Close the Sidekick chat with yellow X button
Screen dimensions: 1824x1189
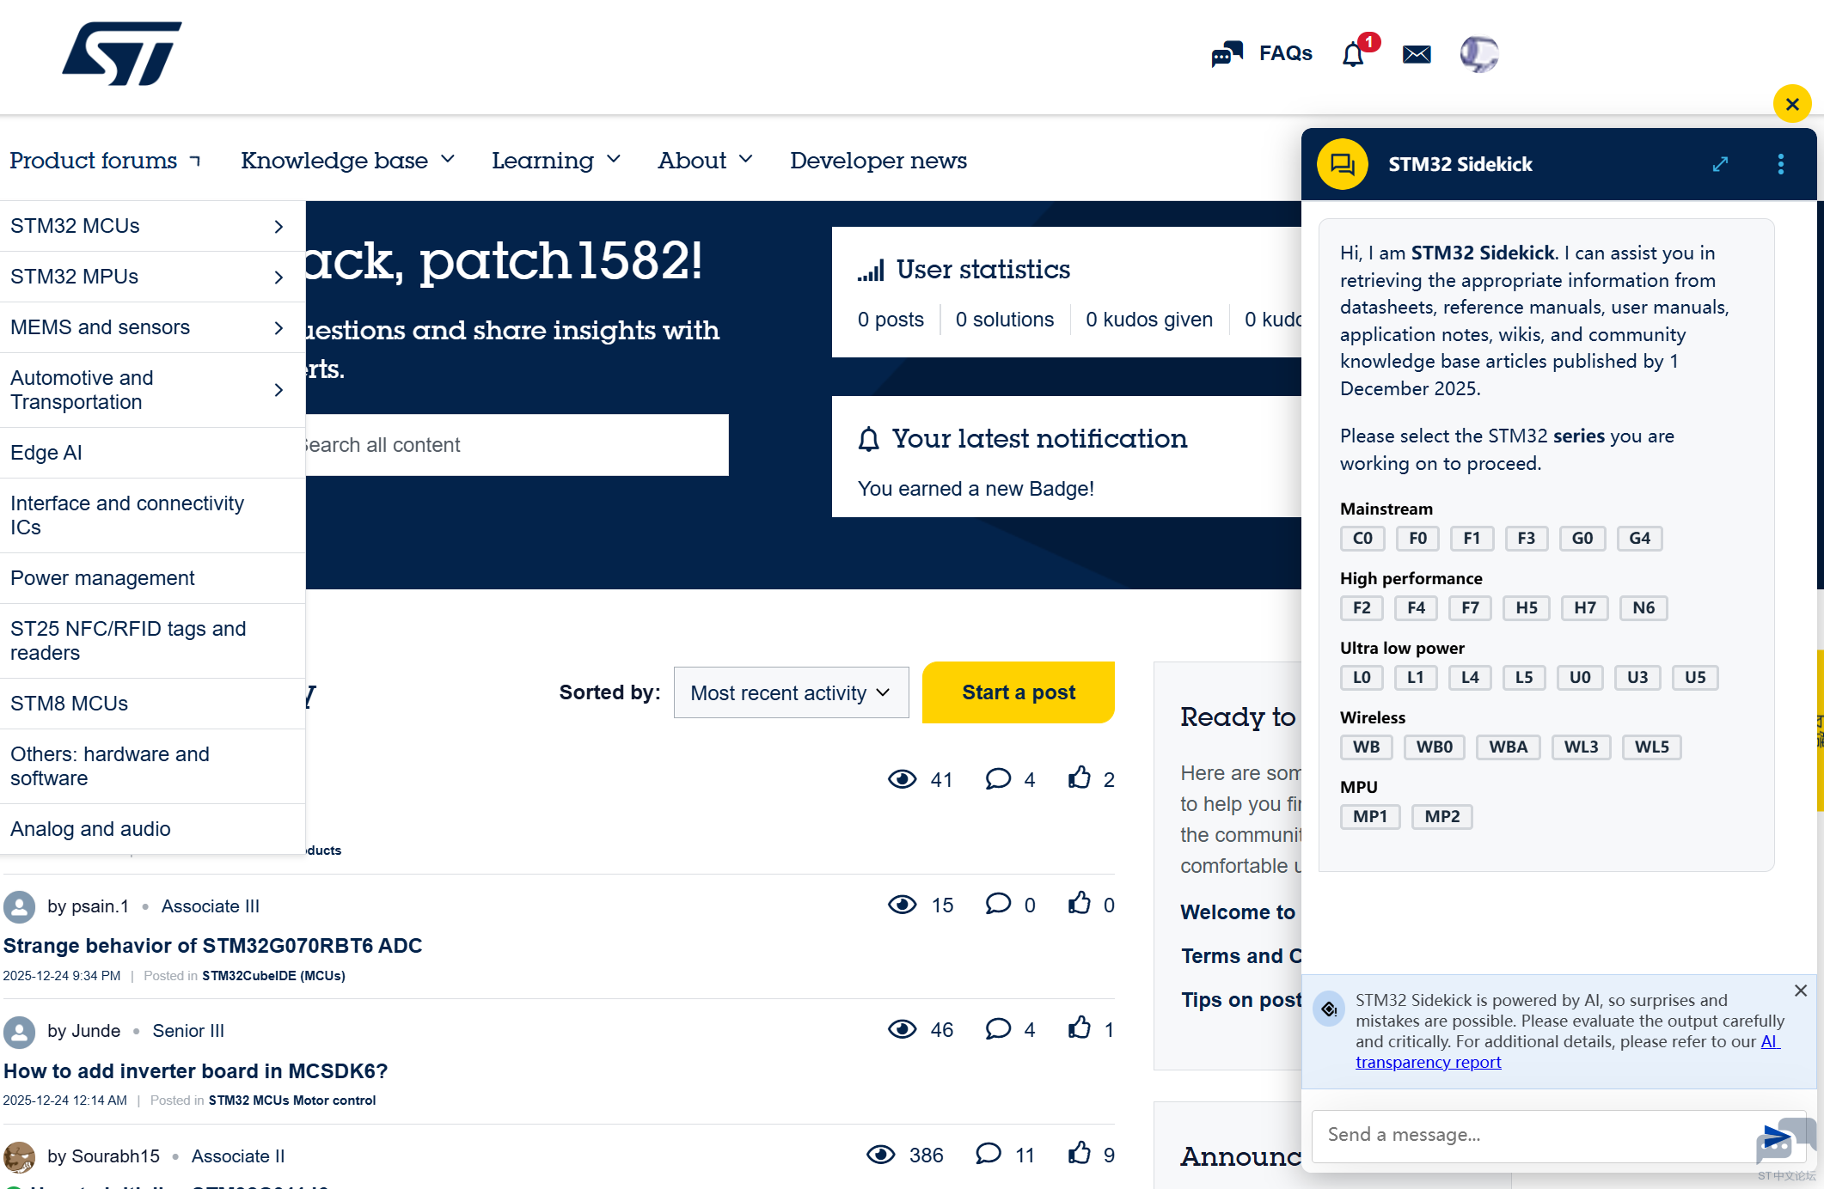pyautogui.click(x=1792, y=105)
